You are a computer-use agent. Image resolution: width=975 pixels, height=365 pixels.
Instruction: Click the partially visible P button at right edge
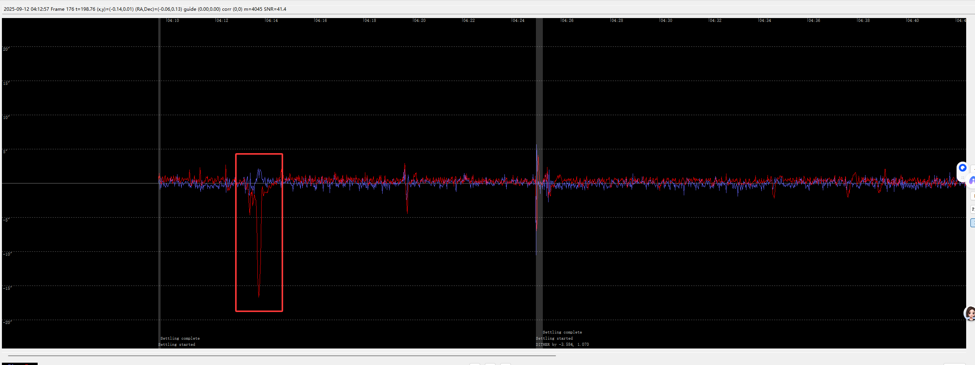972,209
